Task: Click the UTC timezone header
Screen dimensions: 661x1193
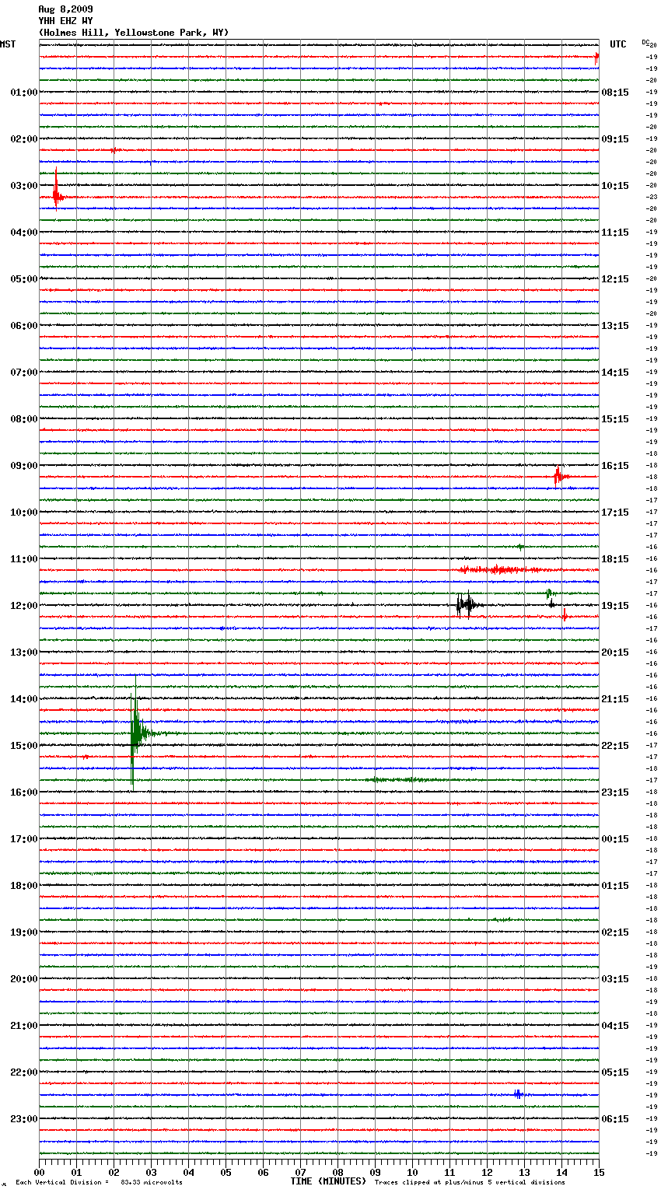Action: (617, 44)
